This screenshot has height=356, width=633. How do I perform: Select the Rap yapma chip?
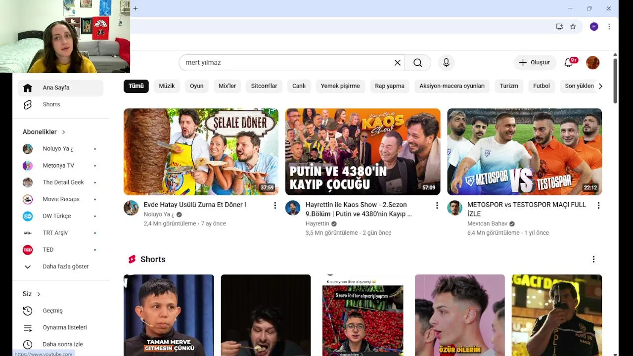click(x=390, y=86)
